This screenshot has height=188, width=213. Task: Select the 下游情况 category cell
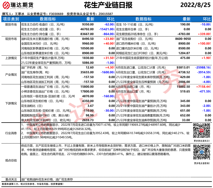(x=11, y=103)
